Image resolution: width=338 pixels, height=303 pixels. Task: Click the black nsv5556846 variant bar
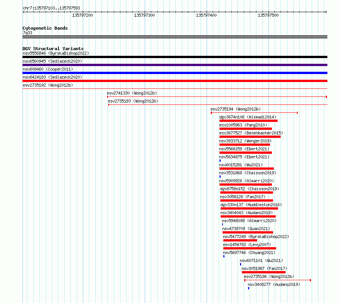[x=175, y=57]
